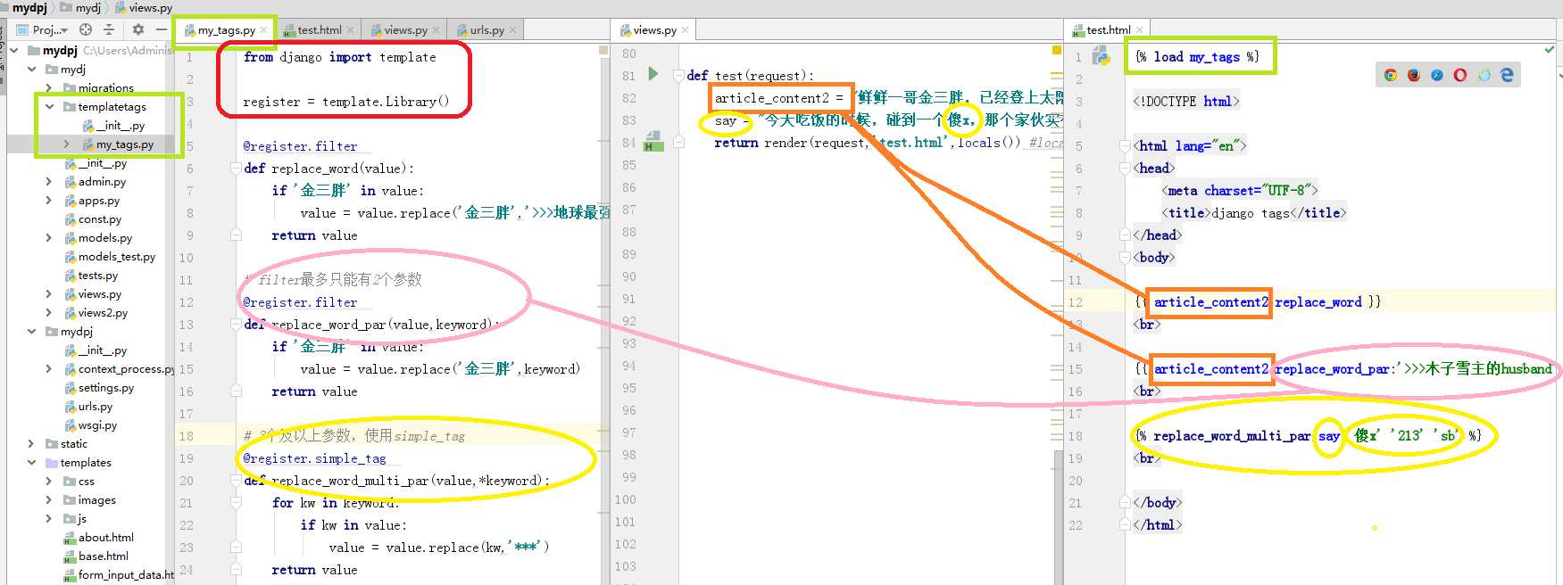Screen dimensions: 1563x585
Task: Open views2.py from project tree
Action: tap(96, 312)
